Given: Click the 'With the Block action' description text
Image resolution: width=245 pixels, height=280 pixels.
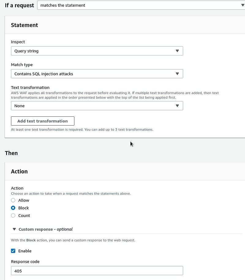Looking at the screenshot, I should (x=73, y=240).
